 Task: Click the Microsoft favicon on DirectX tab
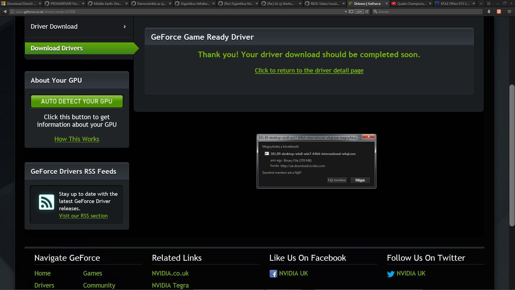point(3,3)
